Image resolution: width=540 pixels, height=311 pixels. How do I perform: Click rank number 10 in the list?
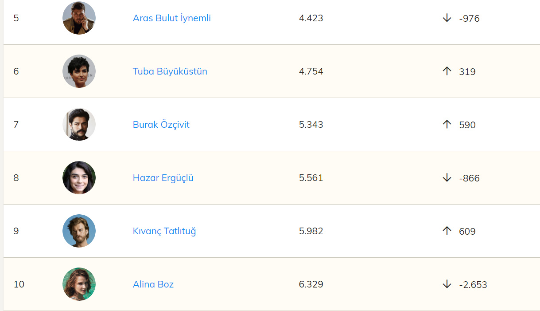pos(19,284)
